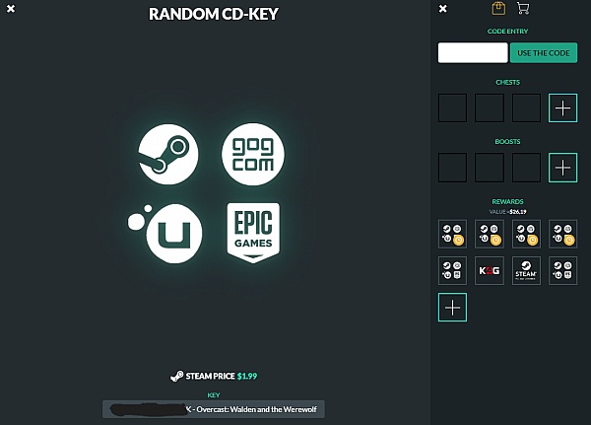The height and width of the screenshot is (425, 591).
Task: Select the first coin-badged random key reward
Action: click(x=452, y=234)
